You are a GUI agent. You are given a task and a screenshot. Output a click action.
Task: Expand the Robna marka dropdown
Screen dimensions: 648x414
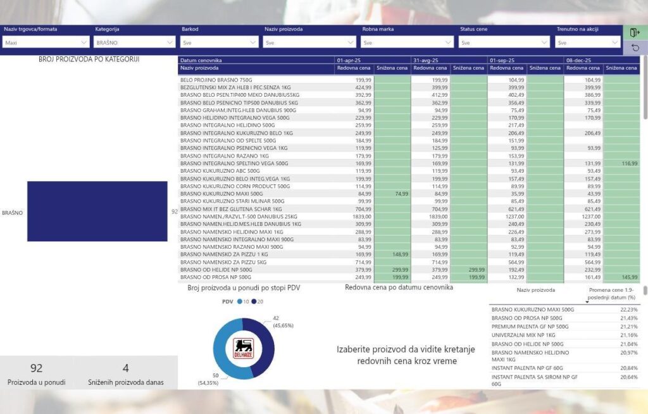(407, 42)
